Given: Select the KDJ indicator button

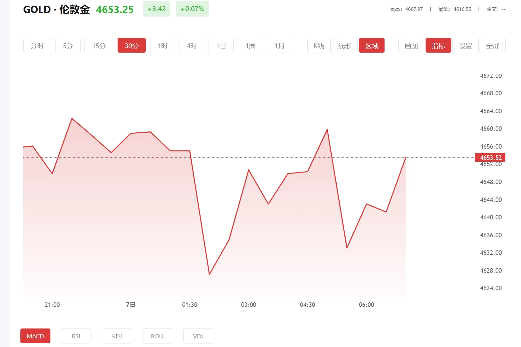Looking at the screenshot, I should pyautogui.click(x=117, y=336).
